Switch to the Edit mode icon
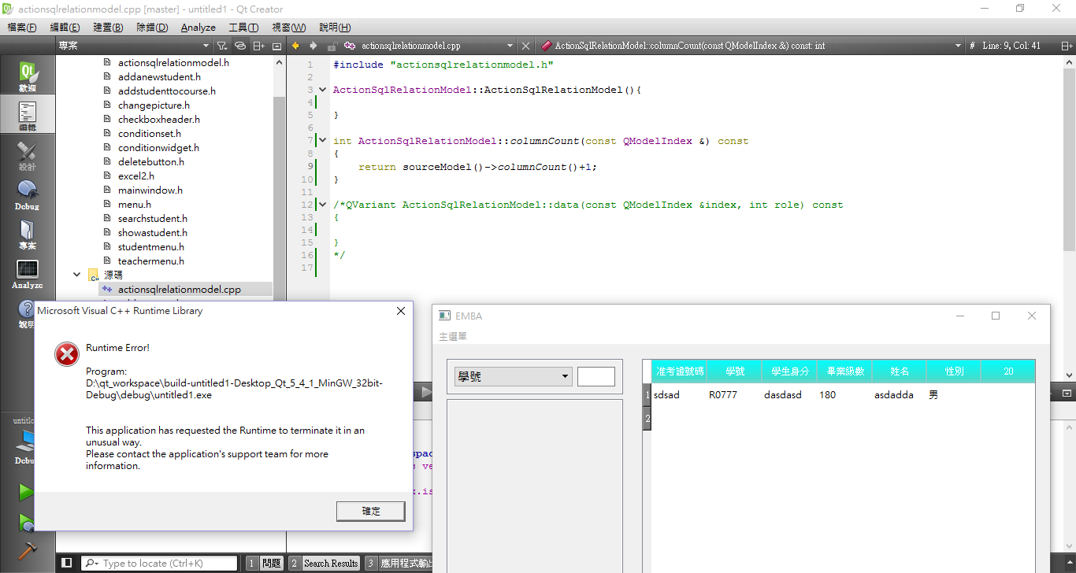 28,115
